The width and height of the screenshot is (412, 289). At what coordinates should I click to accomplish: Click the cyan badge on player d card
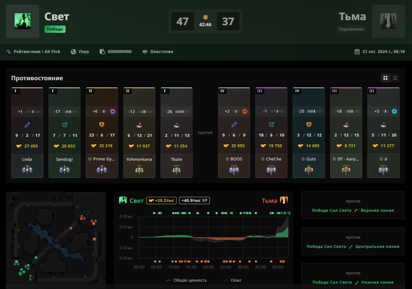394,111
